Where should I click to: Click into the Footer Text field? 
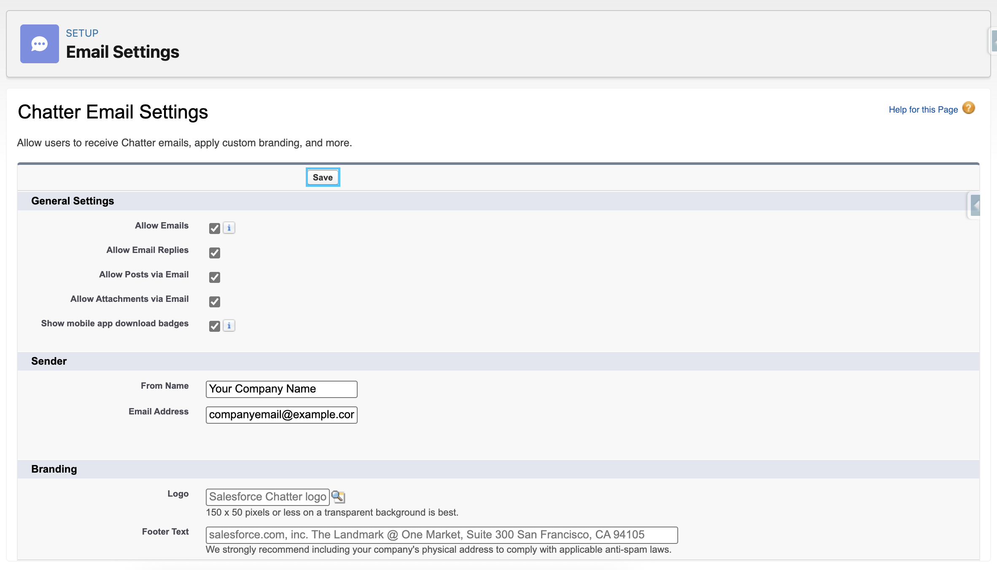pyautogui.click(x=442, y=535)
